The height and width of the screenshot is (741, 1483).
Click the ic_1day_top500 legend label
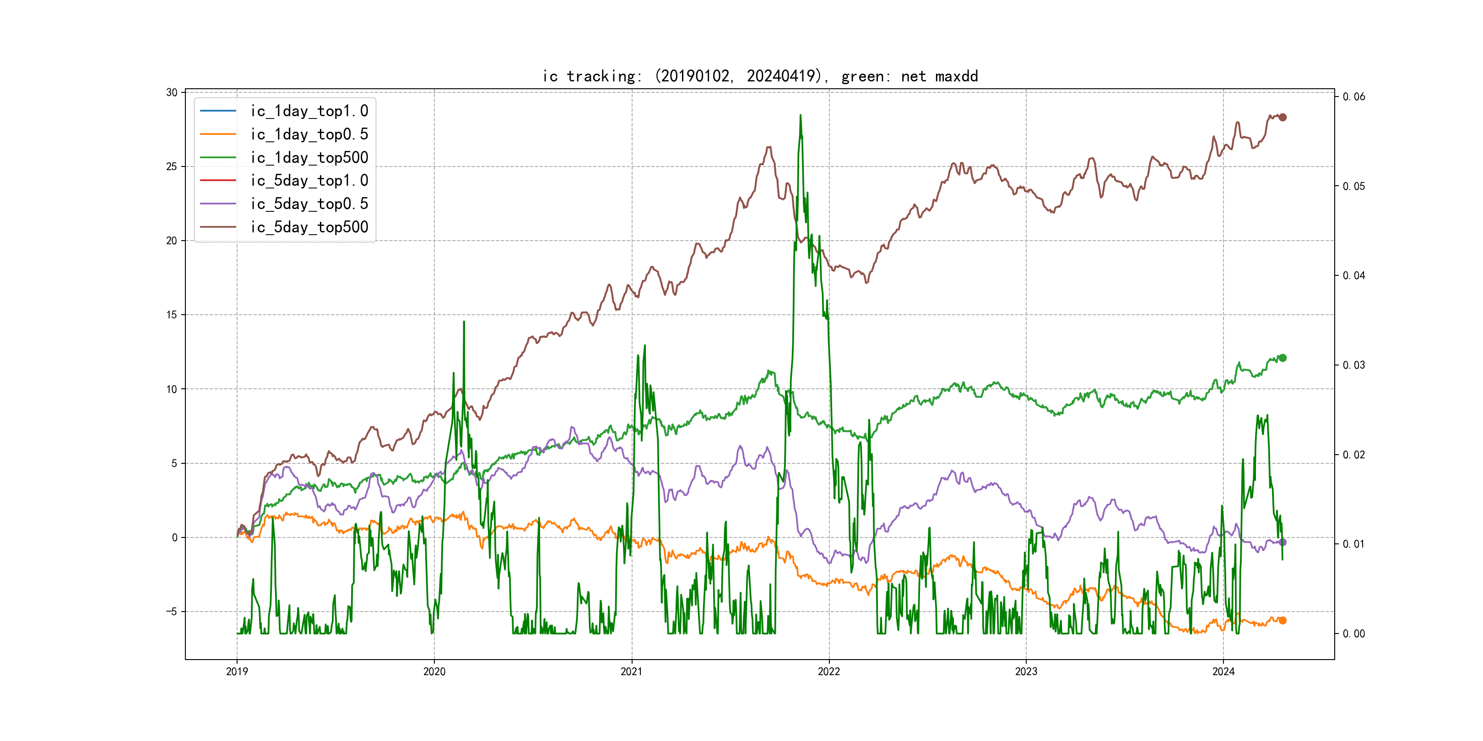tap(309, 157)
